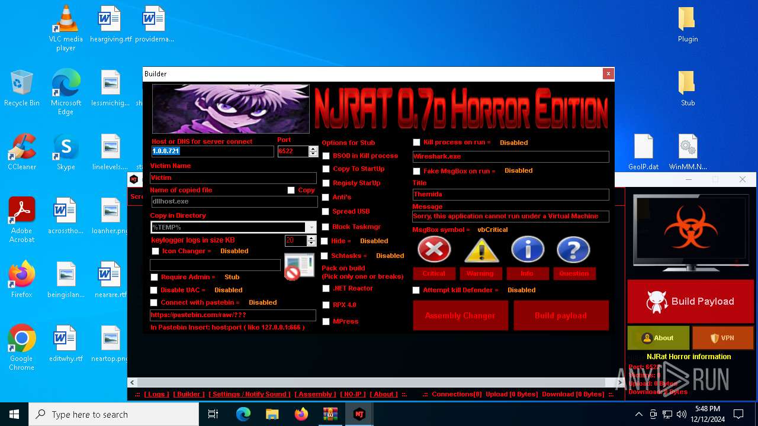
Task: Check the .NET Reactor pack option
Action: (x=326, y=288)
